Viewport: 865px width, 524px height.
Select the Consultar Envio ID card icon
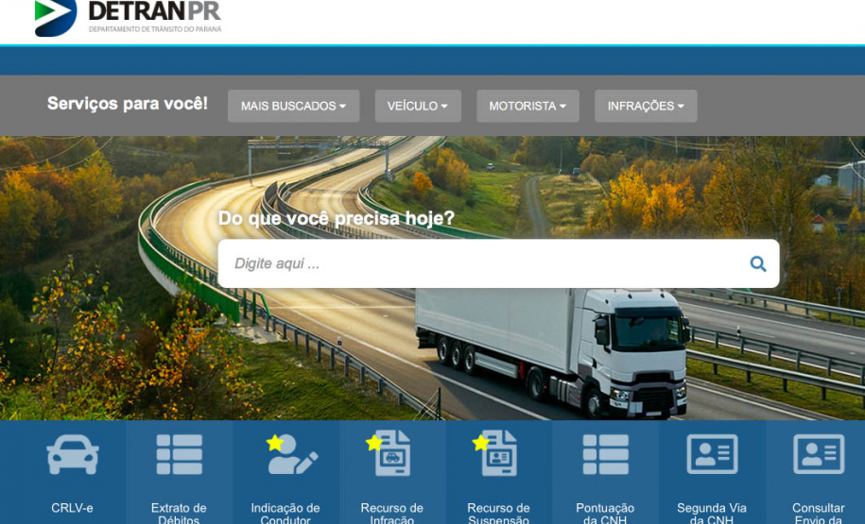[819, 454]
